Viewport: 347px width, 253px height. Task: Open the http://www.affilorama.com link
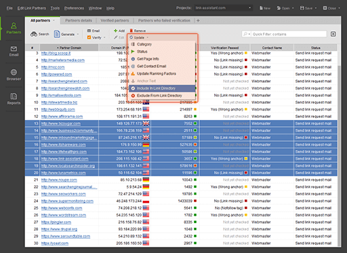62,117
